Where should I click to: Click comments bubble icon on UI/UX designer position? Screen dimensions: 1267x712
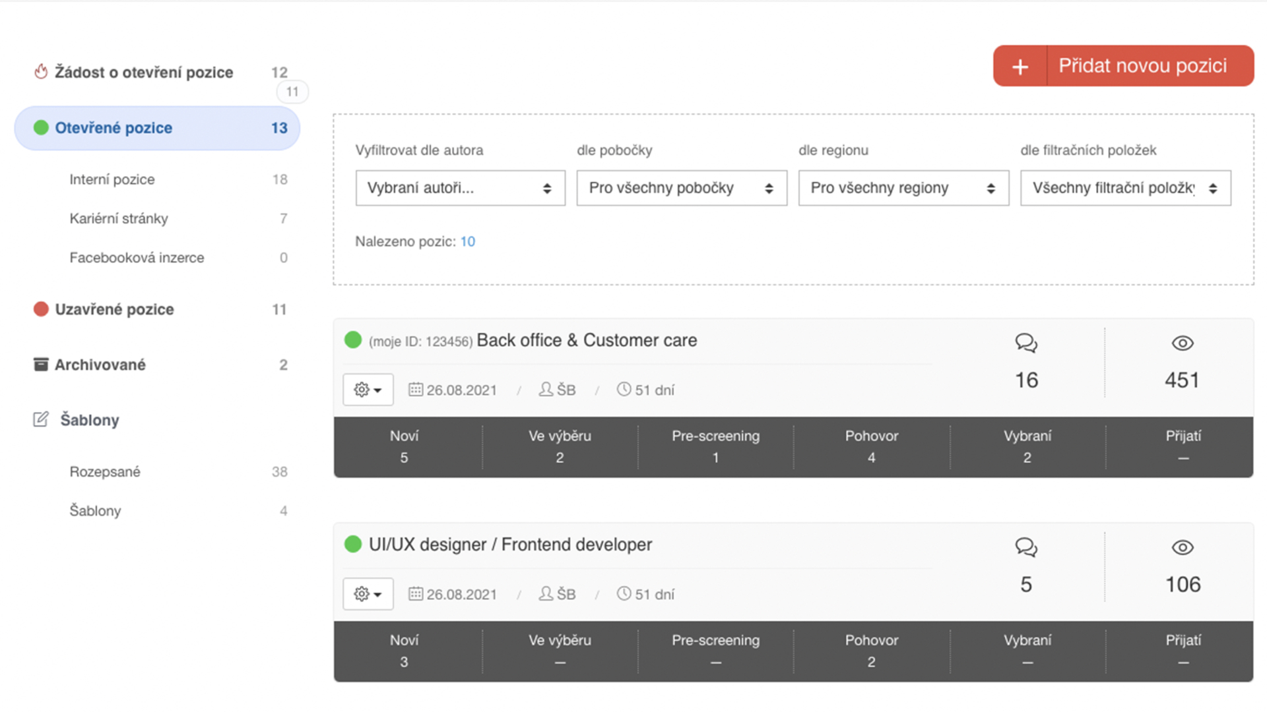[x=1025, y=547]
